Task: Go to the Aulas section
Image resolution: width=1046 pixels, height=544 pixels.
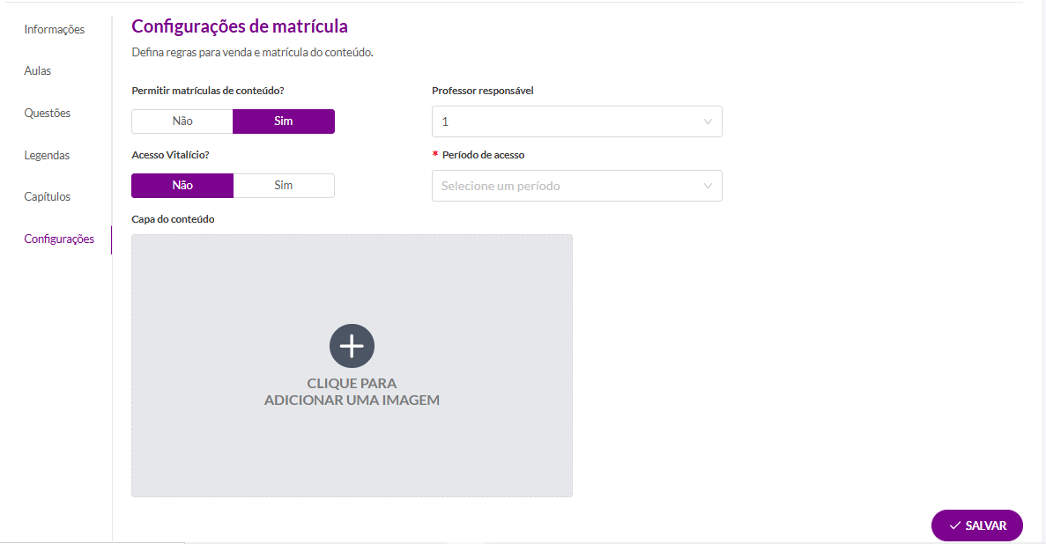Action: point(37,70)
